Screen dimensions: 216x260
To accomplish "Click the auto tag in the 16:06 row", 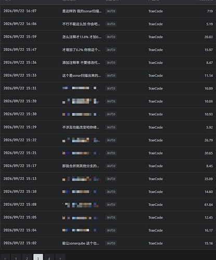I will pos(111,24).
